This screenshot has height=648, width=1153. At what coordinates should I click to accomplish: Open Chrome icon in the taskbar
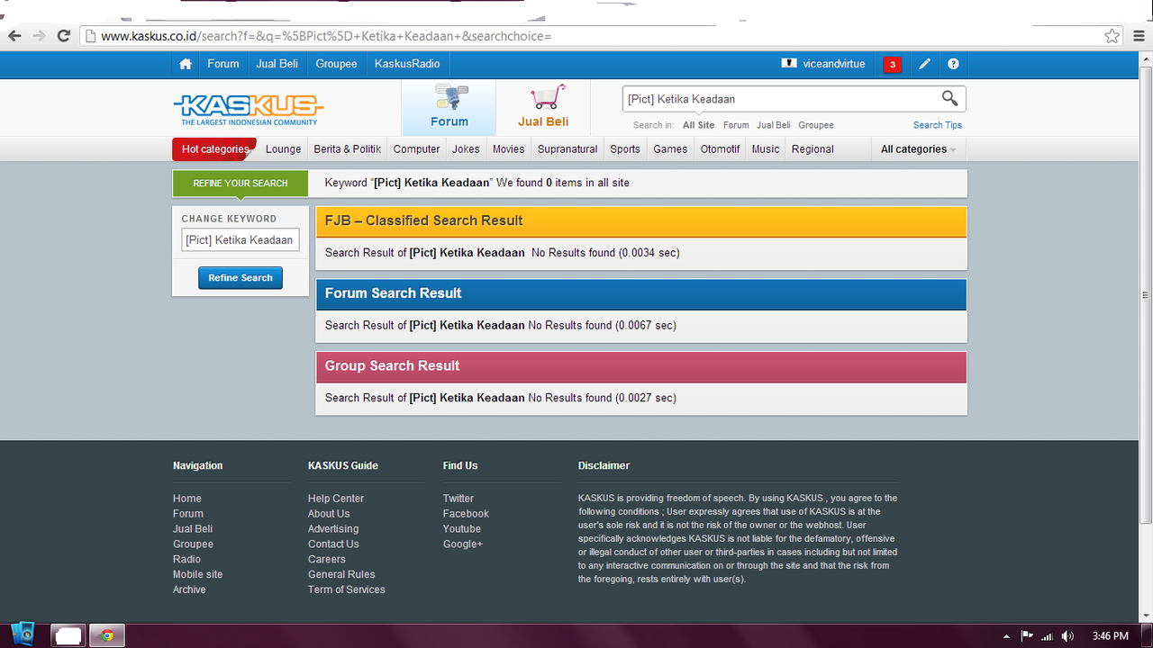(x=107, y=635)
